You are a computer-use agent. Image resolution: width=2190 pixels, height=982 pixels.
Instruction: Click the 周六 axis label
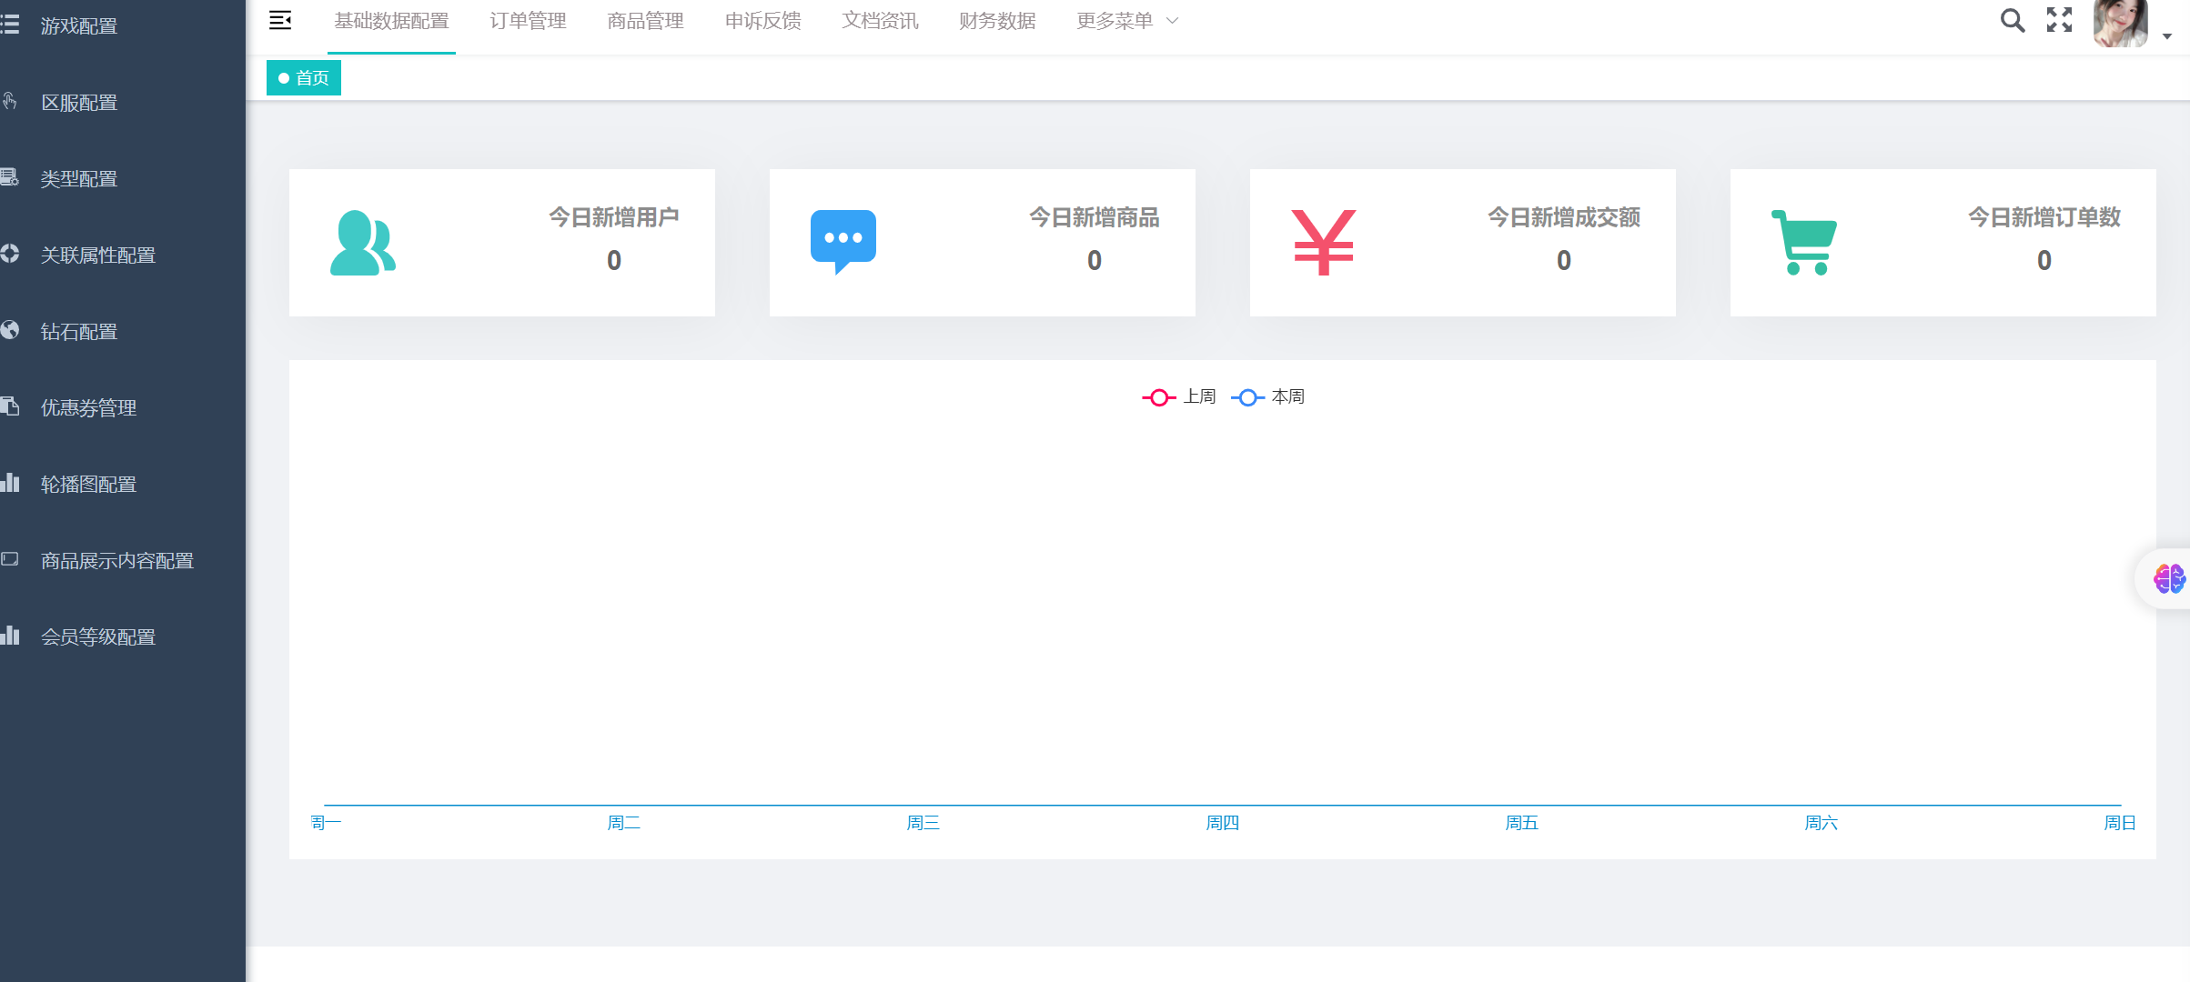pos(1822,823)
